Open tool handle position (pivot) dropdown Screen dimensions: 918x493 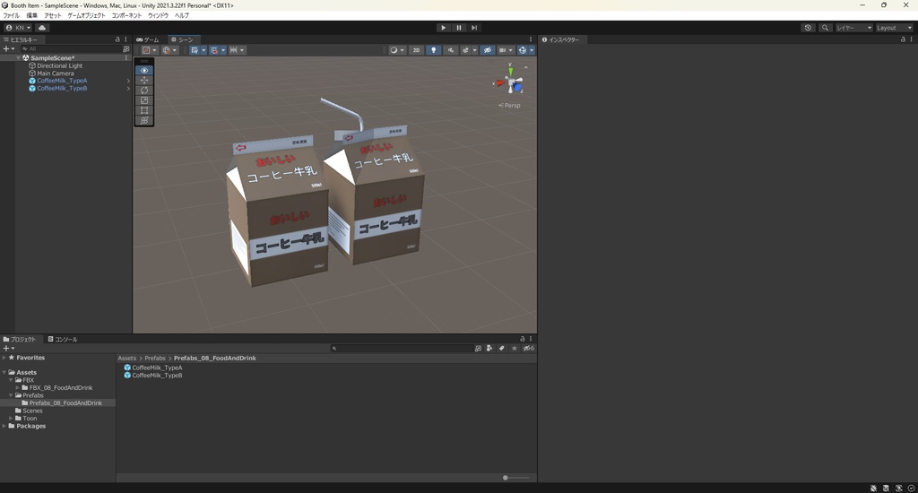click(x=149, y=50)
